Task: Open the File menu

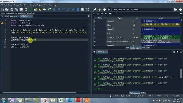Action: point(2,5)
